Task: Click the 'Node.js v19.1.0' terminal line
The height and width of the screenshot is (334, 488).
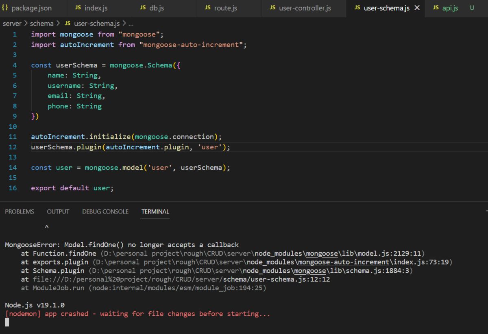Action: 35,305
